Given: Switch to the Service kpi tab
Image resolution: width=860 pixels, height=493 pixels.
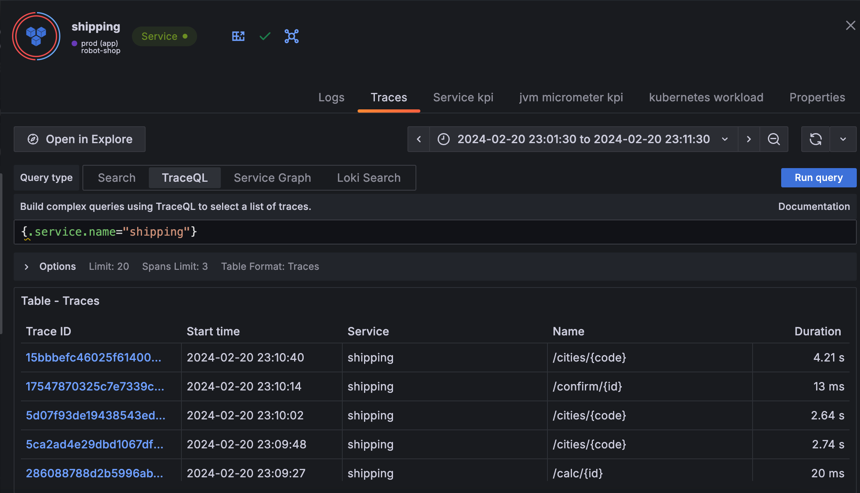Looking at the screenshot, I should pos(463,97).
